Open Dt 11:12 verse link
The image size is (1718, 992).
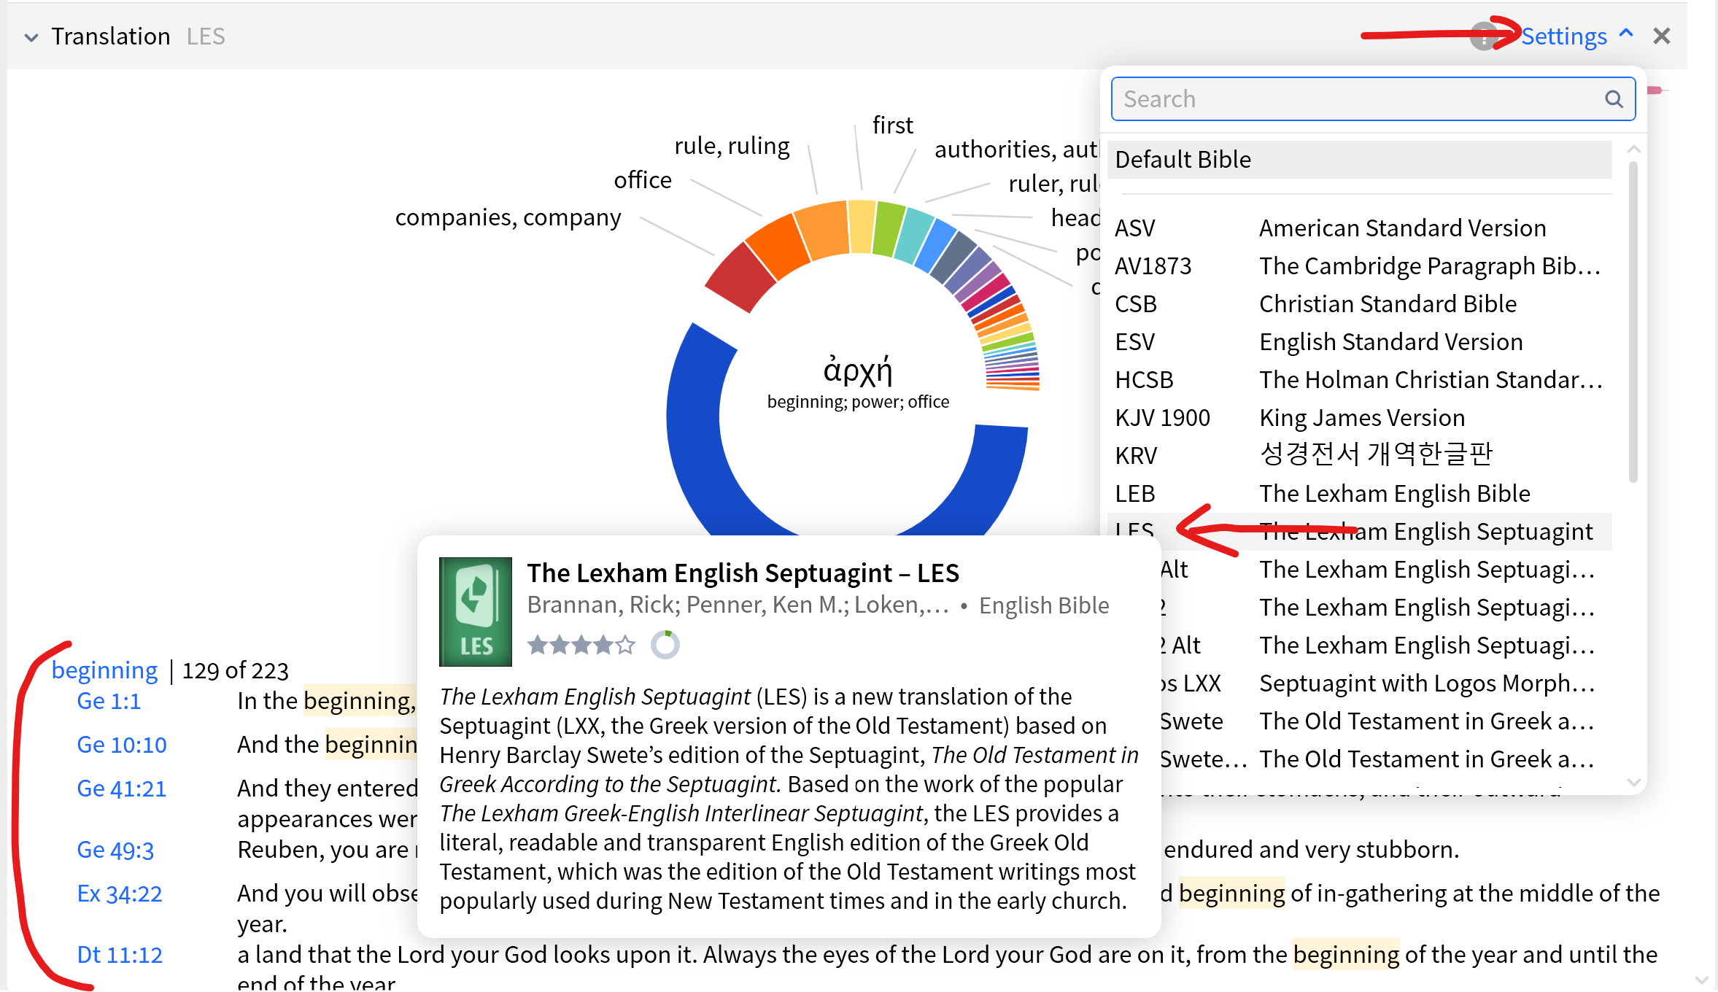click(x=120, y=955)
